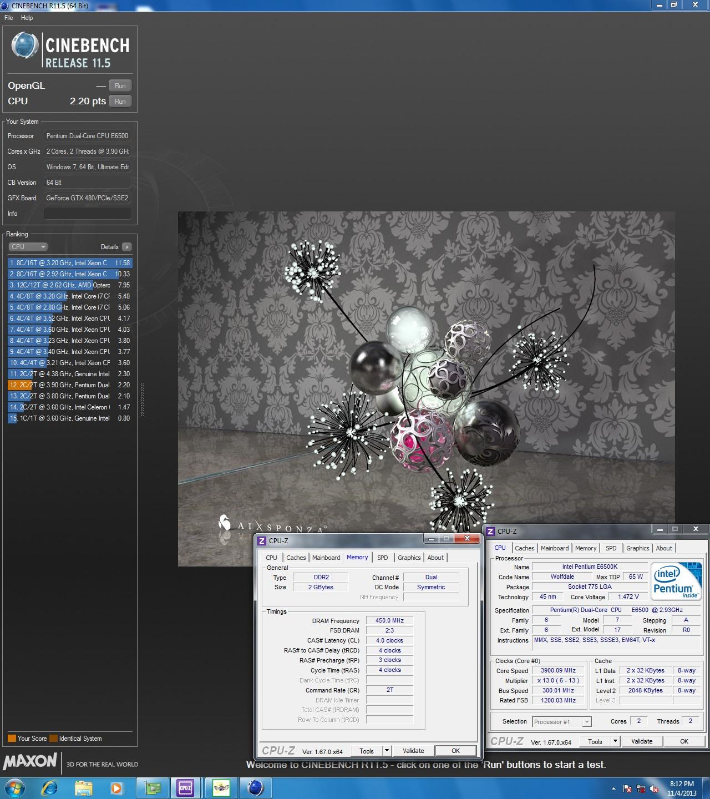This screenshot has width=710, height=799.
Task: Click OK in the processor CPU-Z window
Action: tap(684, 741)
